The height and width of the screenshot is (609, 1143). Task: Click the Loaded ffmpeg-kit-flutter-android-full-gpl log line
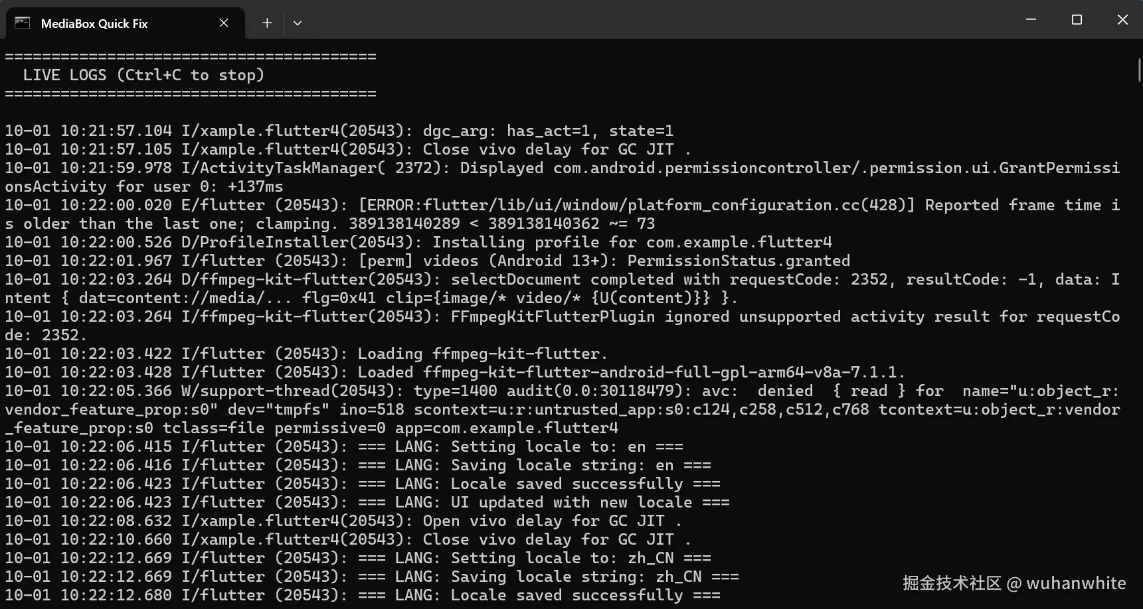point(455,373)
